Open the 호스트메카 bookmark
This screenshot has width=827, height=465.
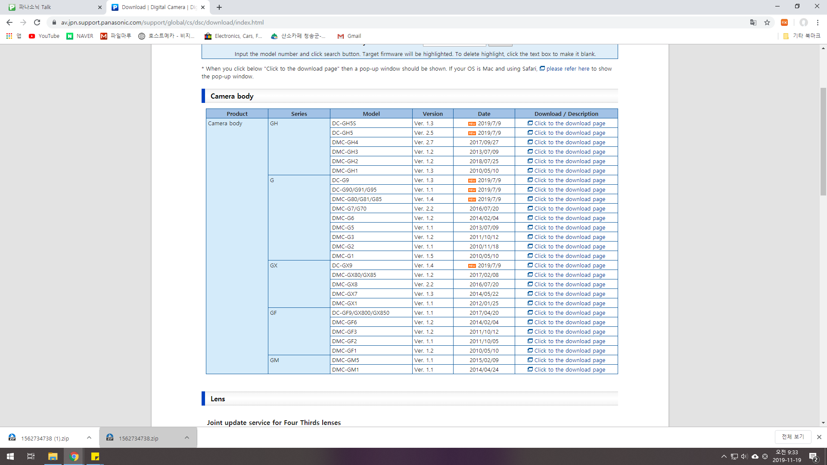[x=167, y=36]
